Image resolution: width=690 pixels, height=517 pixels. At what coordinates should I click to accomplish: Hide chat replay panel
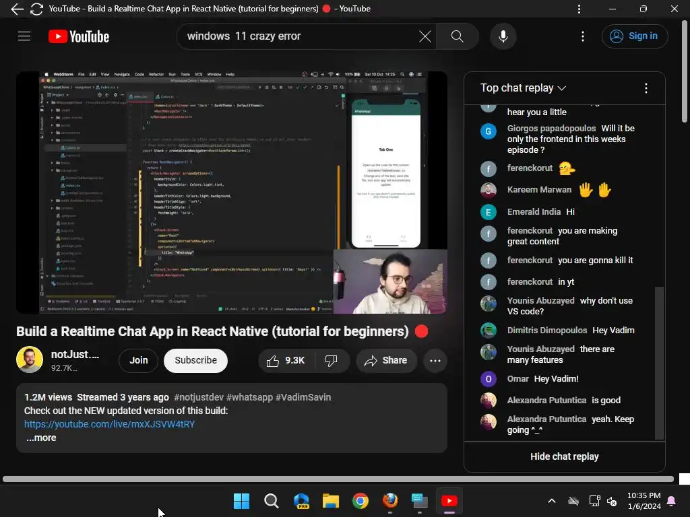(x=564, y=456)
